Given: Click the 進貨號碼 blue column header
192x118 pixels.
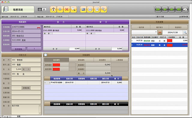Looking at the screenshot, I should (57, 79).
